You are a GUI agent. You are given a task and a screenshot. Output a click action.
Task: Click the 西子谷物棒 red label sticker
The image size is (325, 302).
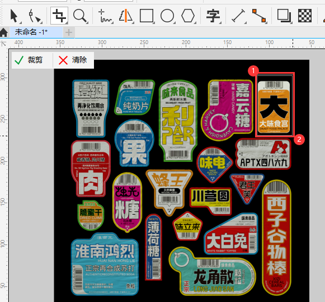point(276,237)
